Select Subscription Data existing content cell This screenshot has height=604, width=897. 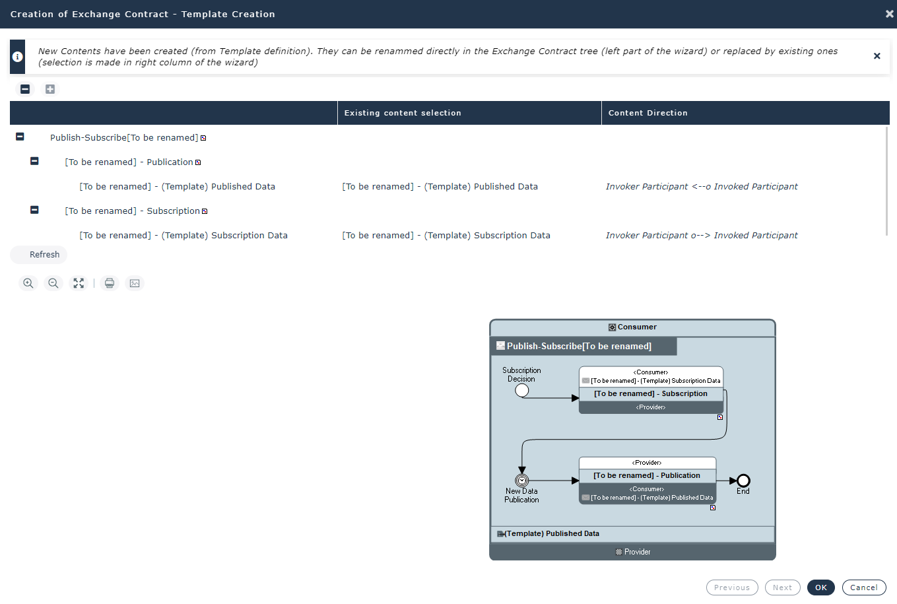pyautogui.click(x=446, y=236)
